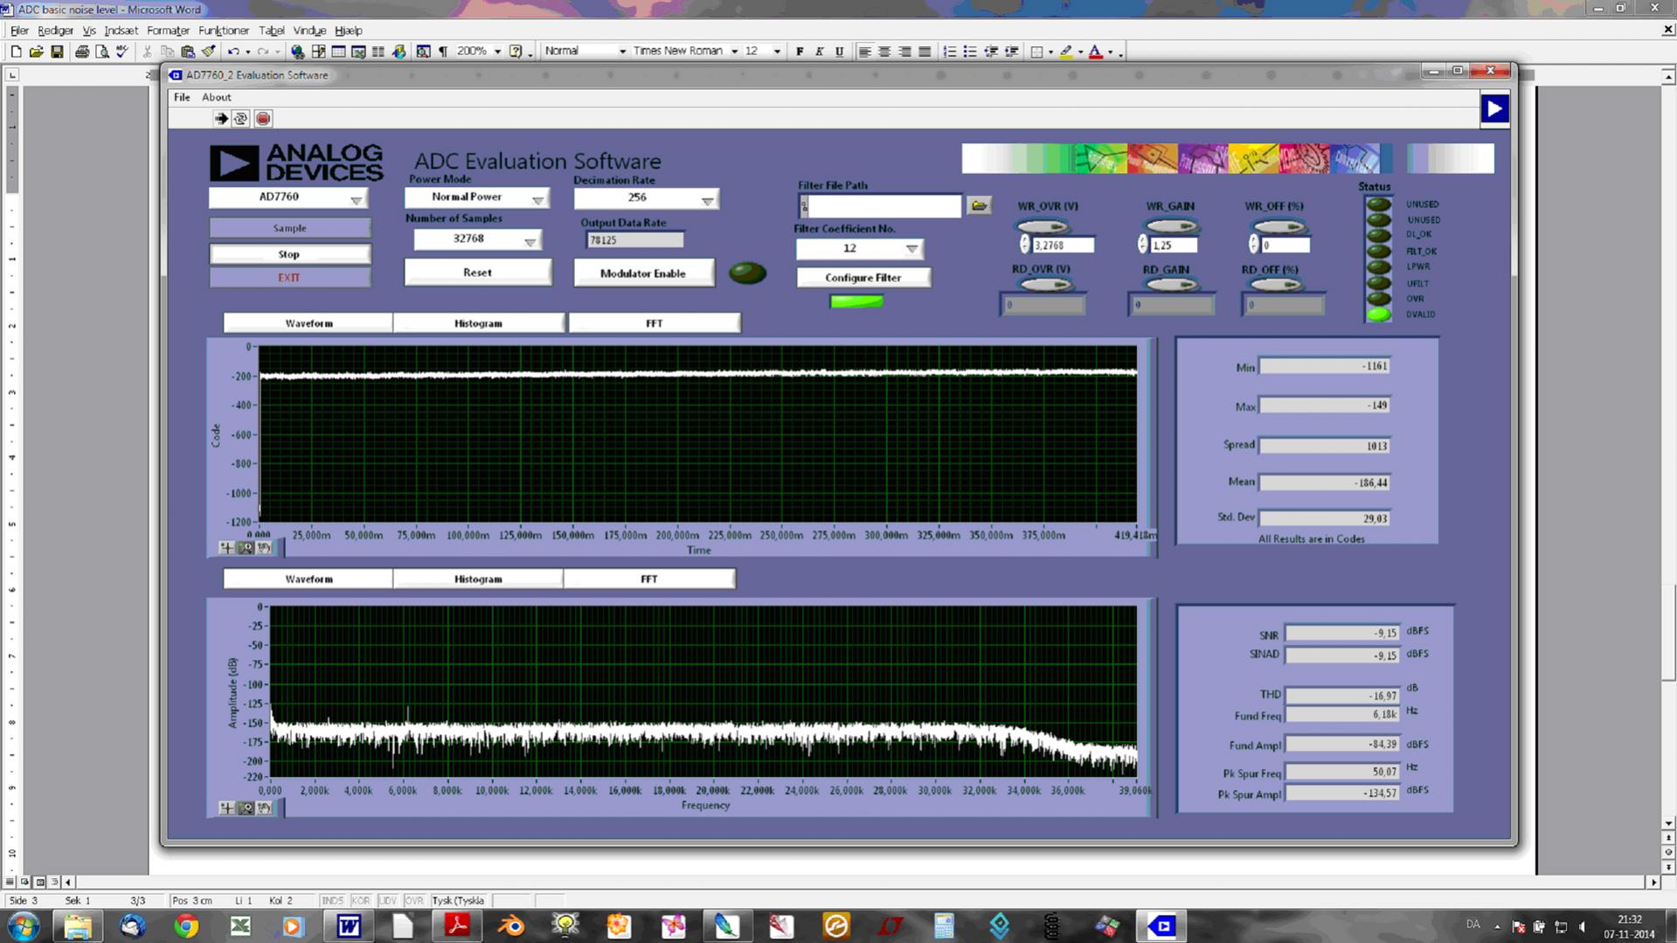Toggle the WR_OFF (%) switch
This screenshot has height=943, width=1677.
1279,226
